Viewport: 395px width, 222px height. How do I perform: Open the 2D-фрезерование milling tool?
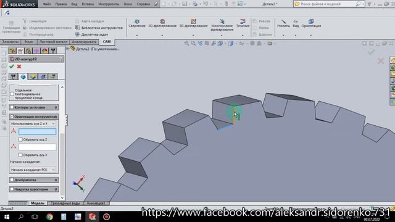(162, 23)
